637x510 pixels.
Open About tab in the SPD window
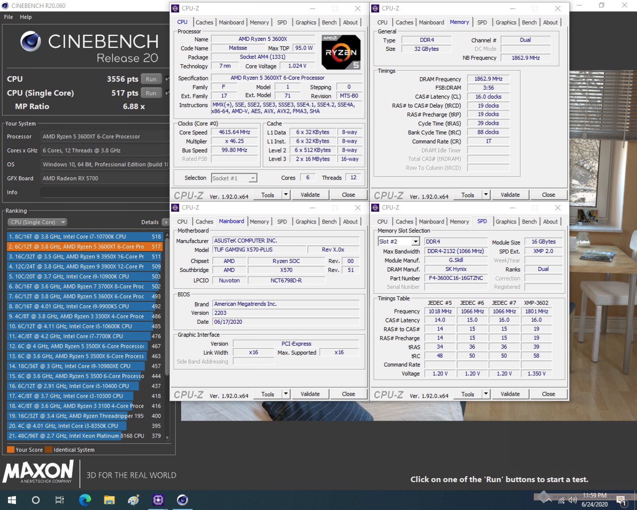(550, 221)
